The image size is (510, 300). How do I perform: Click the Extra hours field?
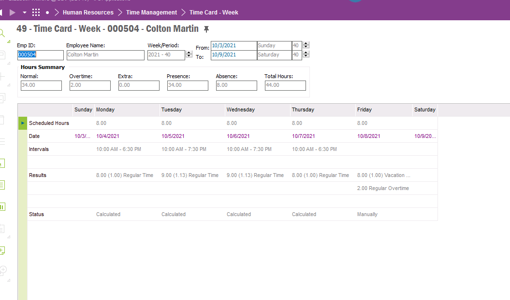(x=139, y=85)
